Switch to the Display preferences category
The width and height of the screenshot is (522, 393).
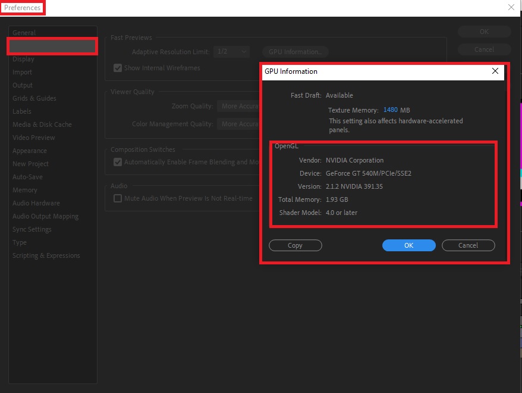coord(24,59)
